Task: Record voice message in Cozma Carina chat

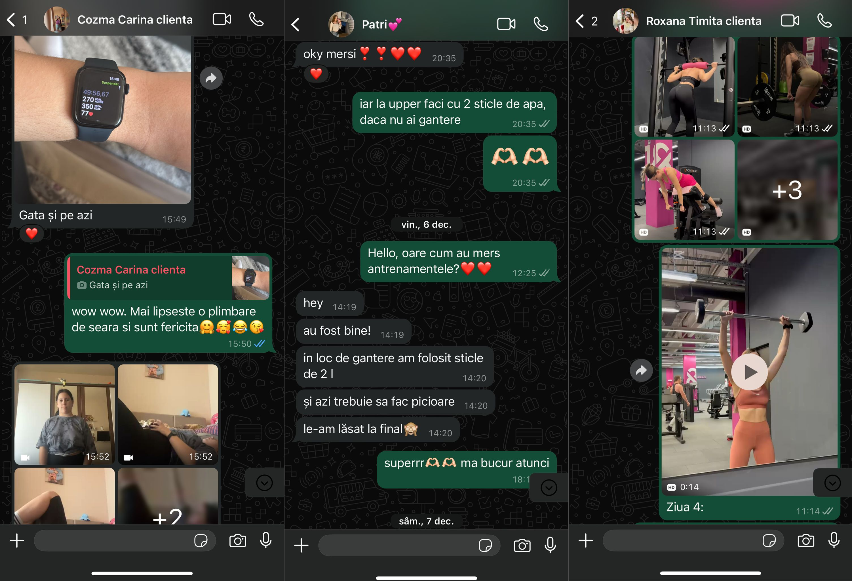Action: 266,540
